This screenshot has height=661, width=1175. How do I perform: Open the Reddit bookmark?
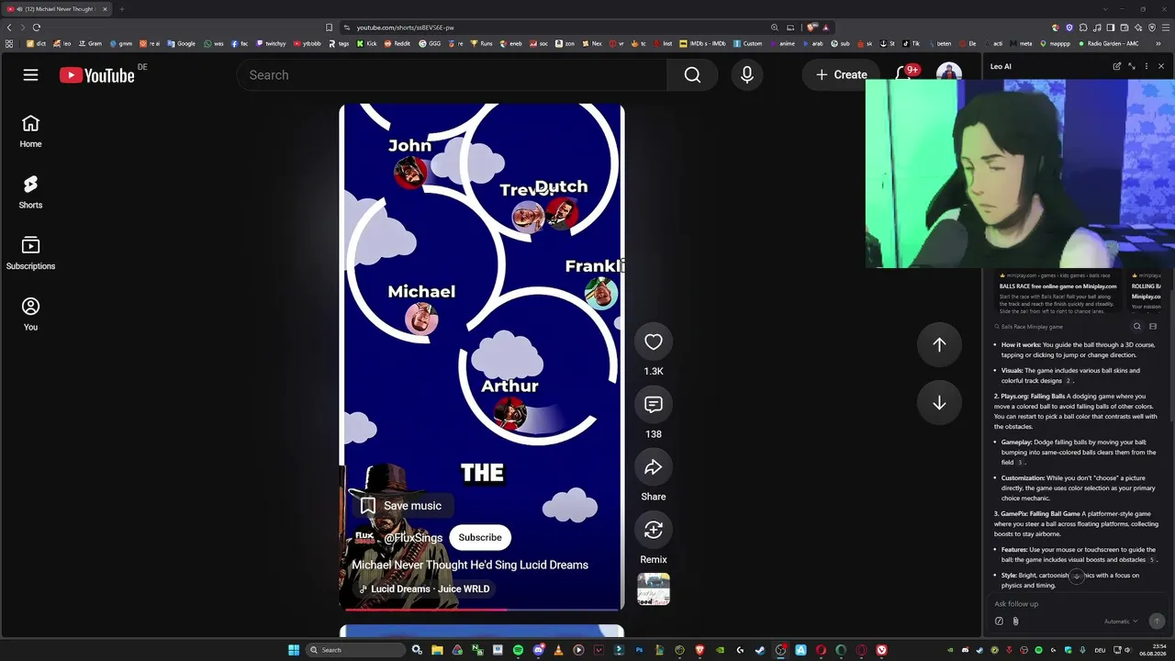397,43
